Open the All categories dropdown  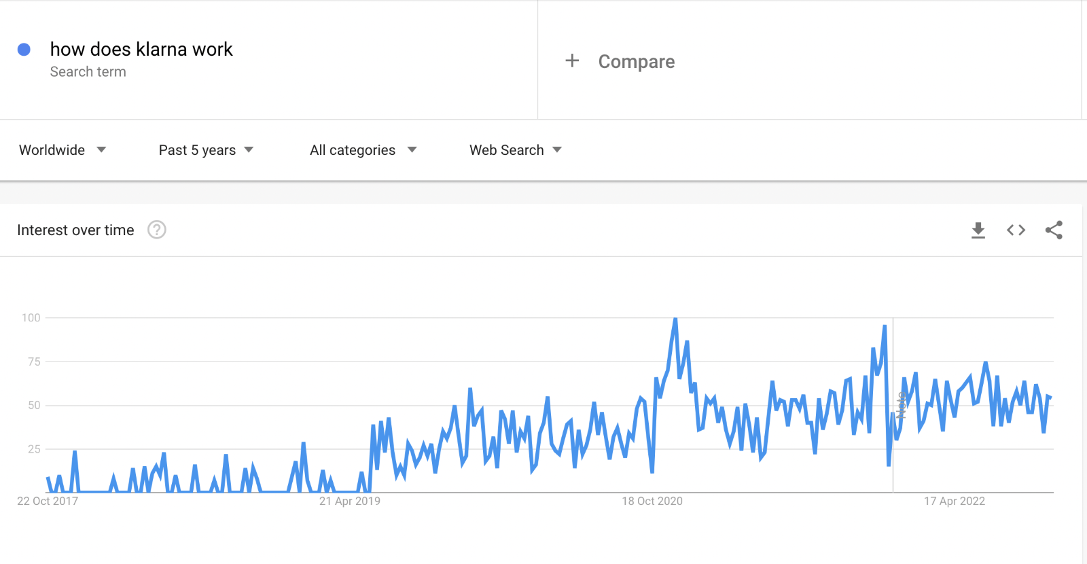point(363,150)
